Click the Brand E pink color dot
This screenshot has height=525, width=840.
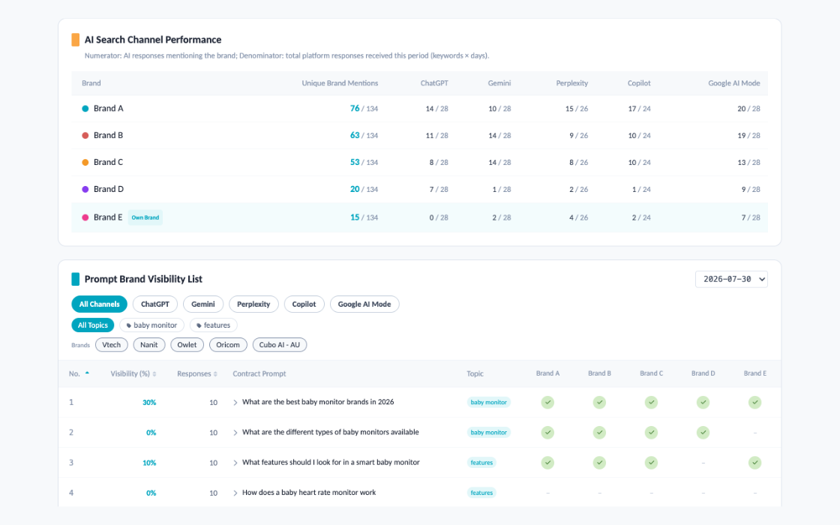pos(85,217)
